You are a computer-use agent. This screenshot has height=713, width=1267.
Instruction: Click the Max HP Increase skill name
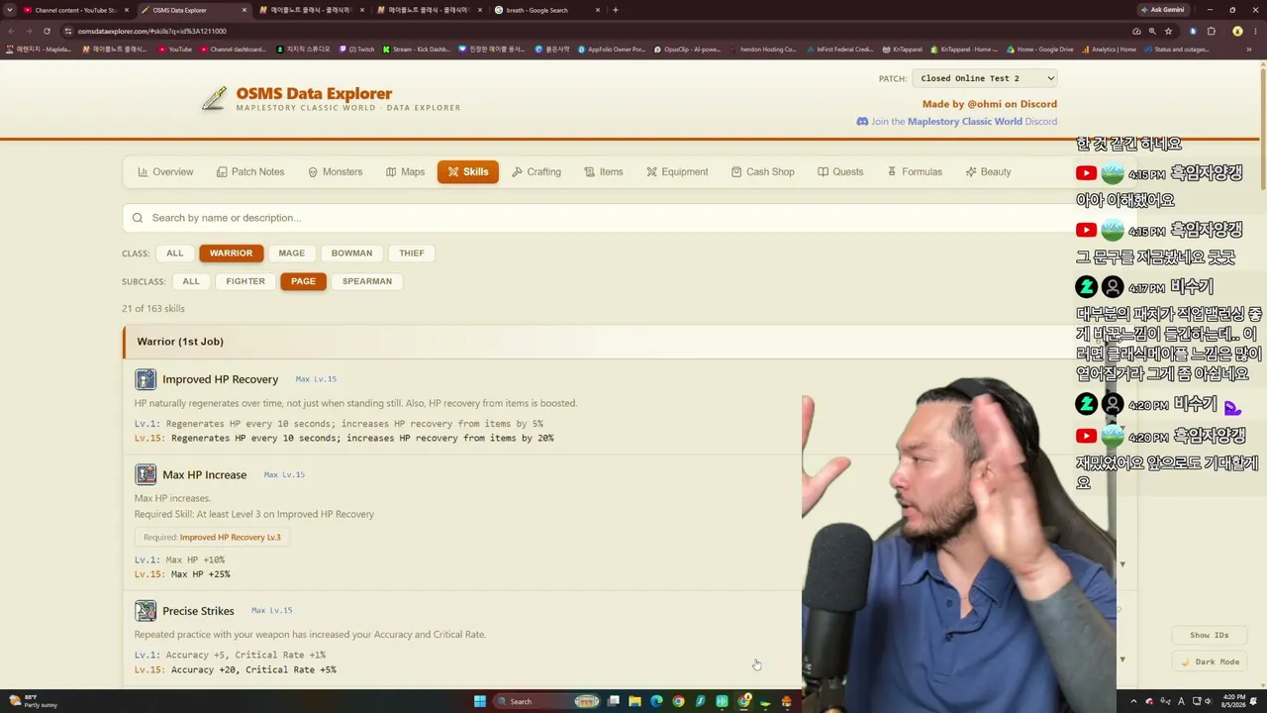click(x=204, y=475)
